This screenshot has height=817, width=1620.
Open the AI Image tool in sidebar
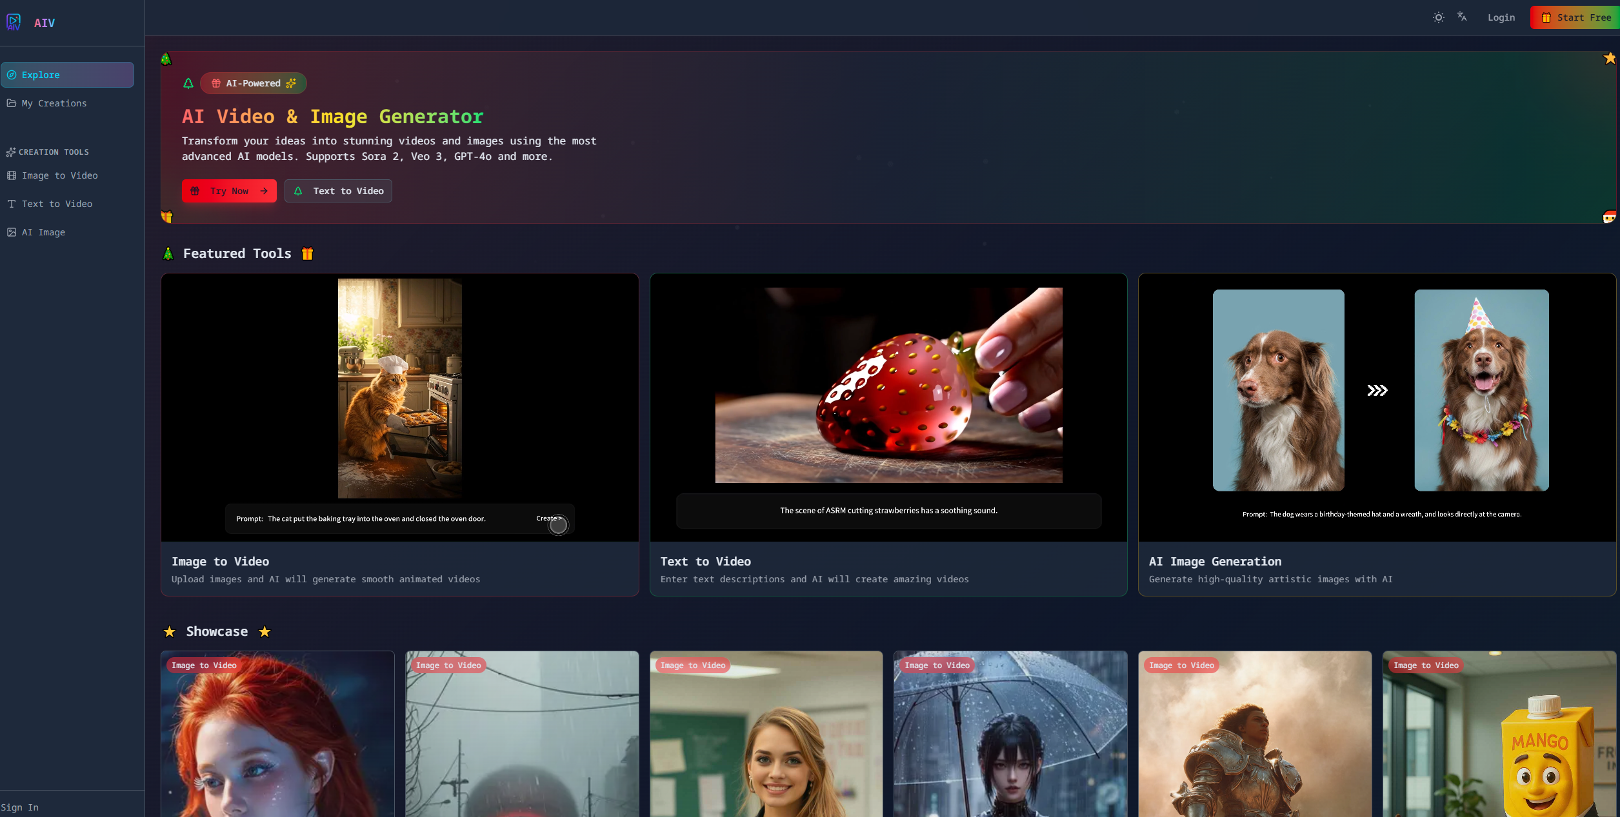coord(43,231)
